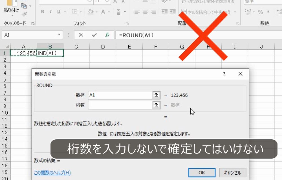Collapse dialog via 数値 range selector icon
This screenshot has height=180, width=282.
click(x=156, y=95)
